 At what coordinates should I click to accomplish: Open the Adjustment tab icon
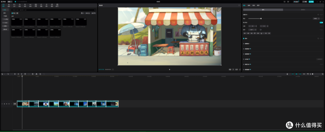(x=46, y=5)
